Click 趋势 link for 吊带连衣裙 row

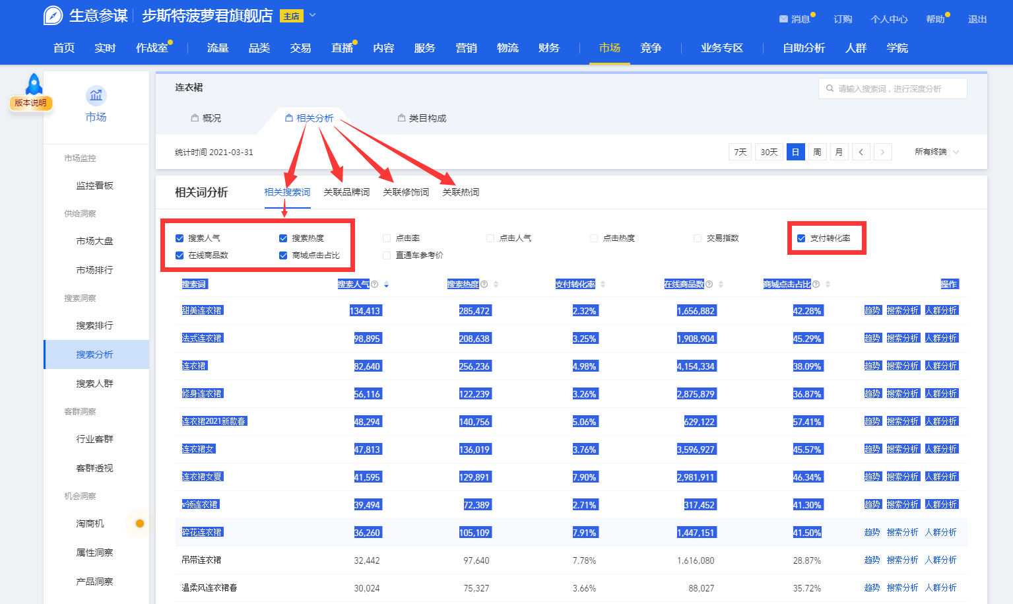tap(872, 560)
